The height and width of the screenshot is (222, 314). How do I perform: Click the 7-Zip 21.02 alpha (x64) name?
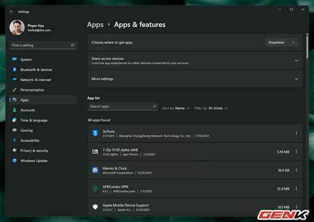120,150
